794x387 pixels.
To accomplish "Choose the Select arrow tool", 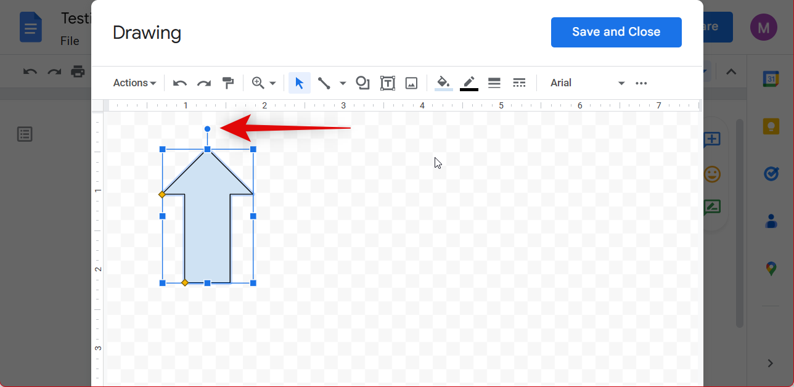I will tap(300, 83).
